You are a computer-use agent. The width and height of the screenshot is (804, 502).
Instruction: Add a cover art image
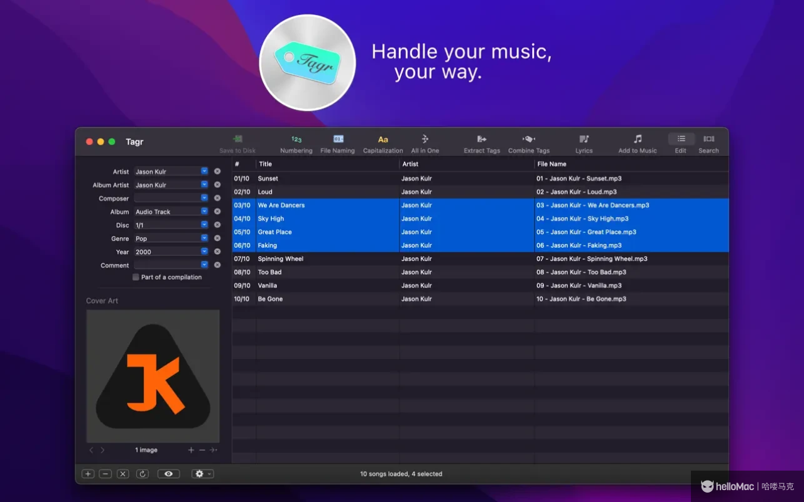191,450
